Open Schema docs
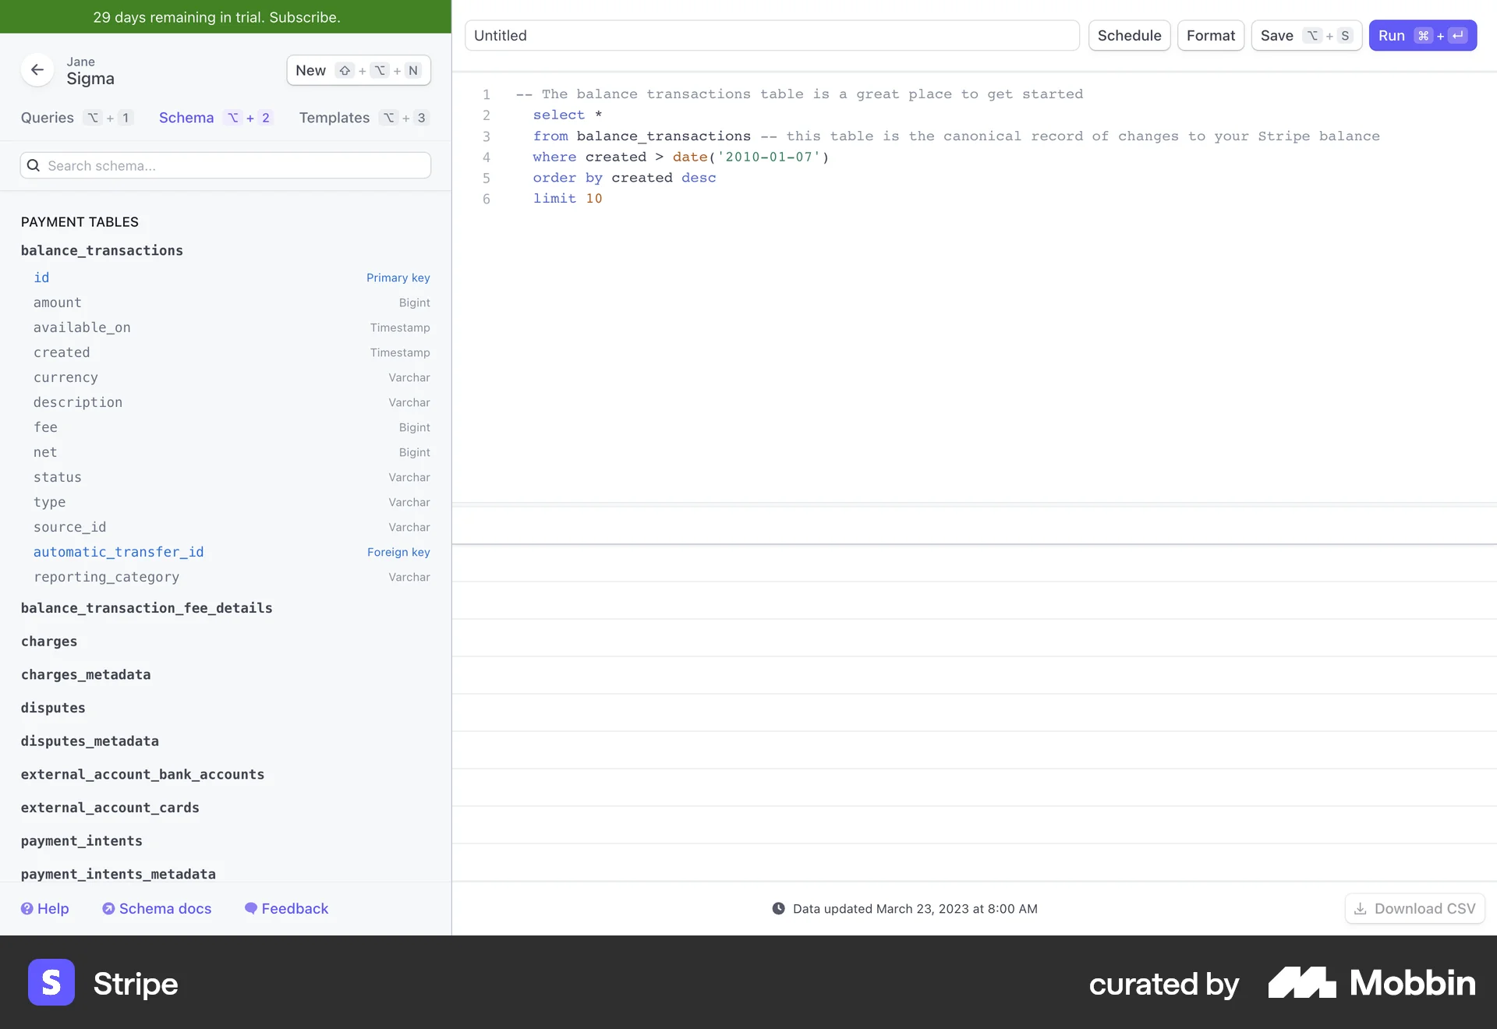The width and height of the screenshot is (1497, 1029). pos(157,908)
